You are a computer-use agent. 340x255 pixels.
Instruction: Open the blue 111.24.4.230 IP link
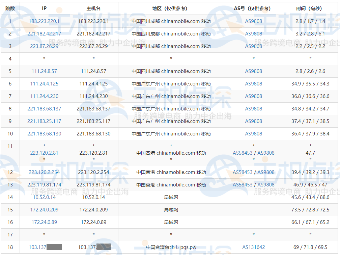44,96
